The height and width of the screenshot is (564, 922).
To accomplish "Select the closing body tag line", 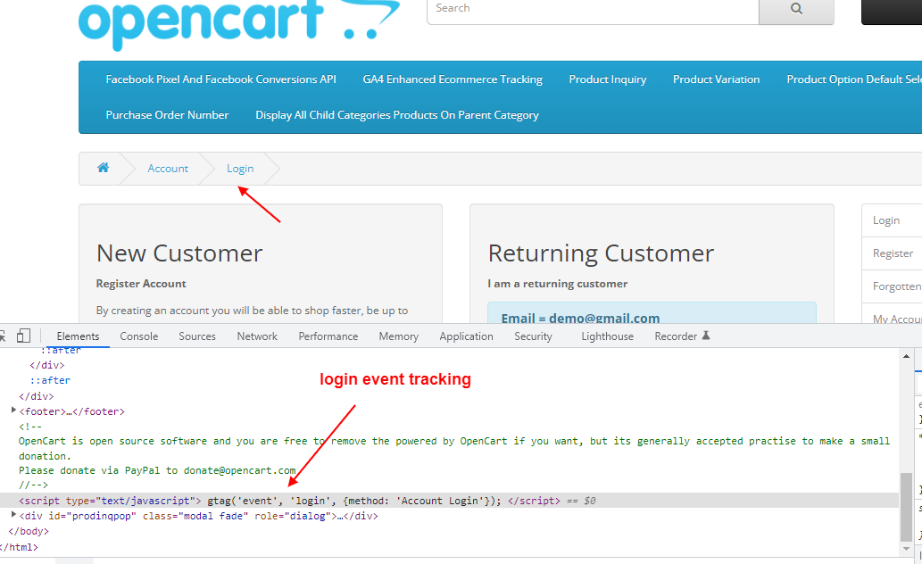I will [29, 531].
